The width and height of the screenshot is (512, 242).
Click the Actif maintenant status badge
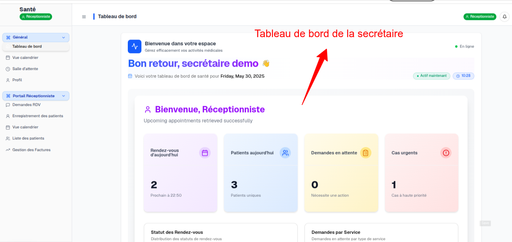pos(431,75)
